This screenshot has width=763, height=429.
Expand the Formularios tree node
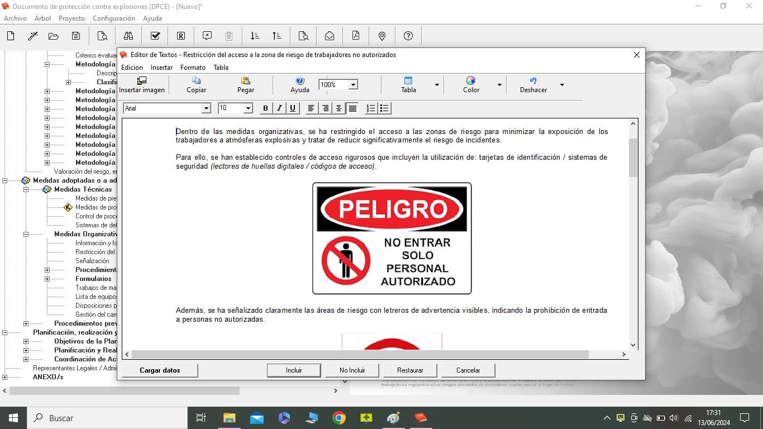pyautogui.click(x=47, y=279)
